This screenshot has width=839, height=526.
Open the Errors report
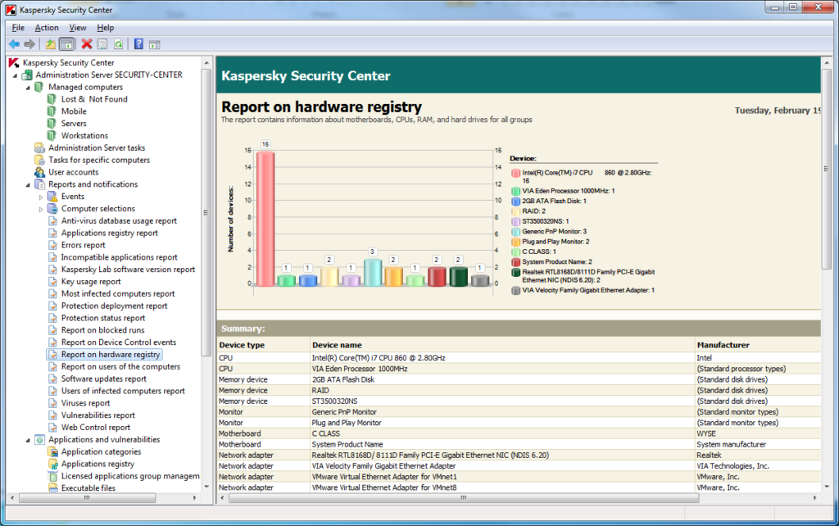[84, 245]
